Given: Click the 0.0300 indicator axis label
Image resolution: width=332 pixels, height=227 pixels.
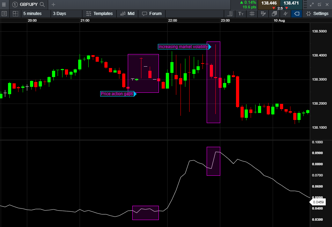Looking at the screenshot, I should 317,220.
